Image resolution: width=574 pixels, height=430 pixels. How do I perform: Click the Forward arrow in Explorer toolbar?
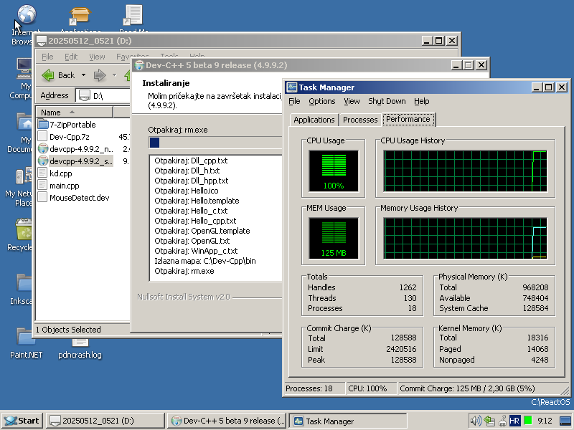point(100,75)
